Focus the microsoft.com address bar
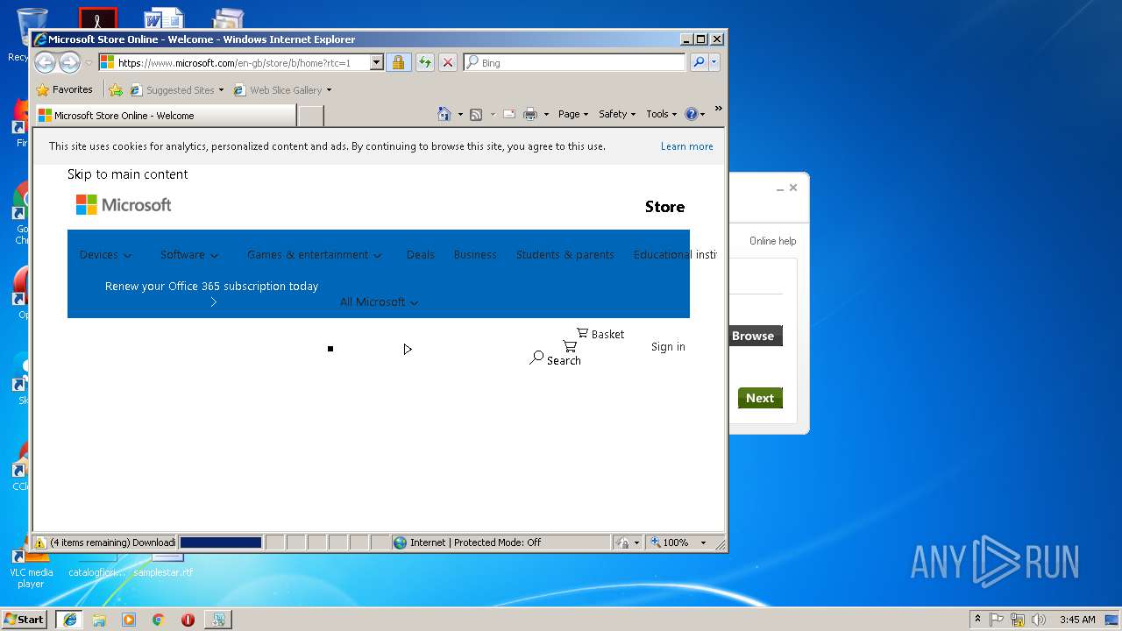 click(x=233, y=63)
